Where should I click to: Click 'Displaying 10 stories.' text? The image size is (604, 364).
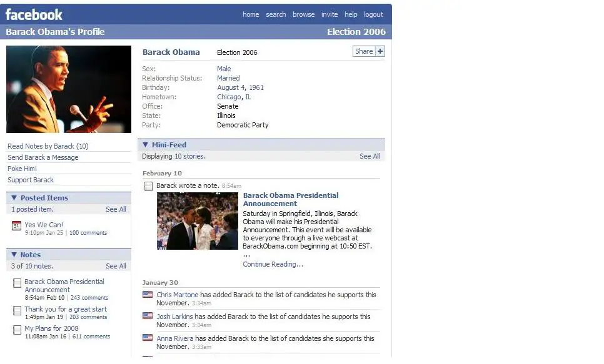pyautogui.click(x=174, y=156)
